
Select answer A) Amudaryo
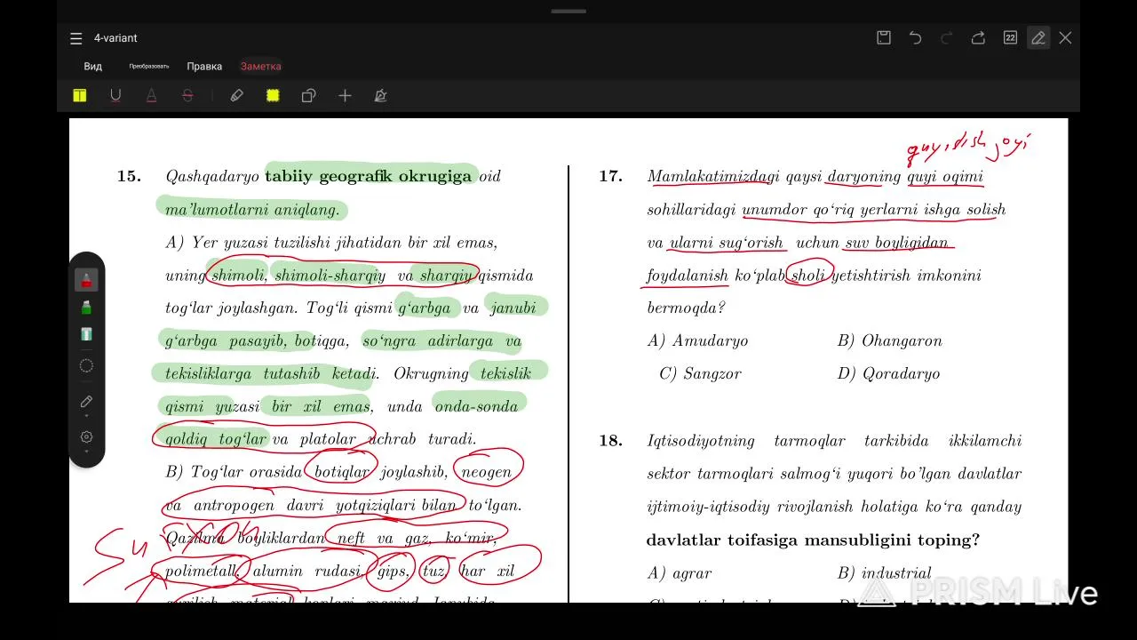point(698,341)
